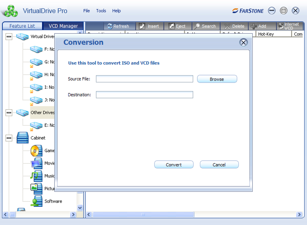Select the Other Drives tree label
The height and width of the screenshot is (225, 307).
point(42,113)
